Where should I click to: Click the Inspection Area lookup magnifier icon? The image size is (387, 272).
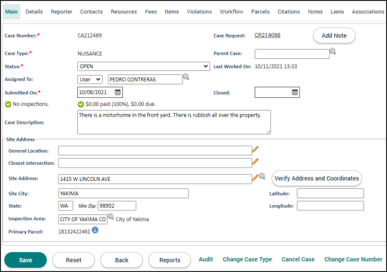click(111, 216)
